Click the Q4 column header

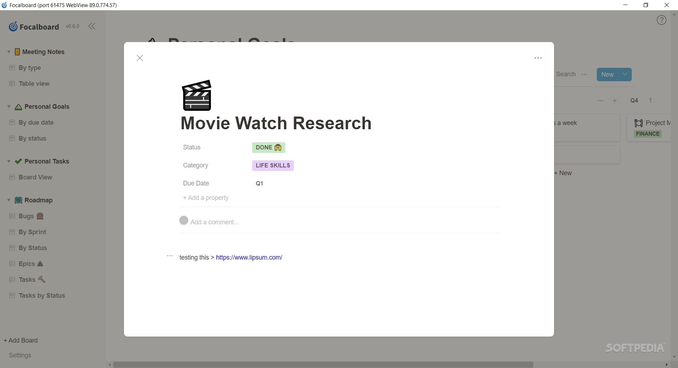pos(634,101)
